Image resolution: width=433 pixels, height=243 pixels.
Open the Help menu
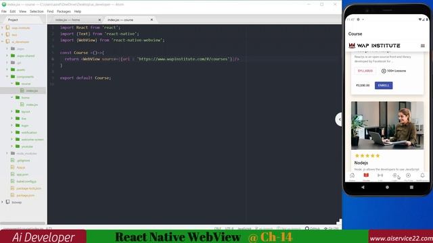78,11
